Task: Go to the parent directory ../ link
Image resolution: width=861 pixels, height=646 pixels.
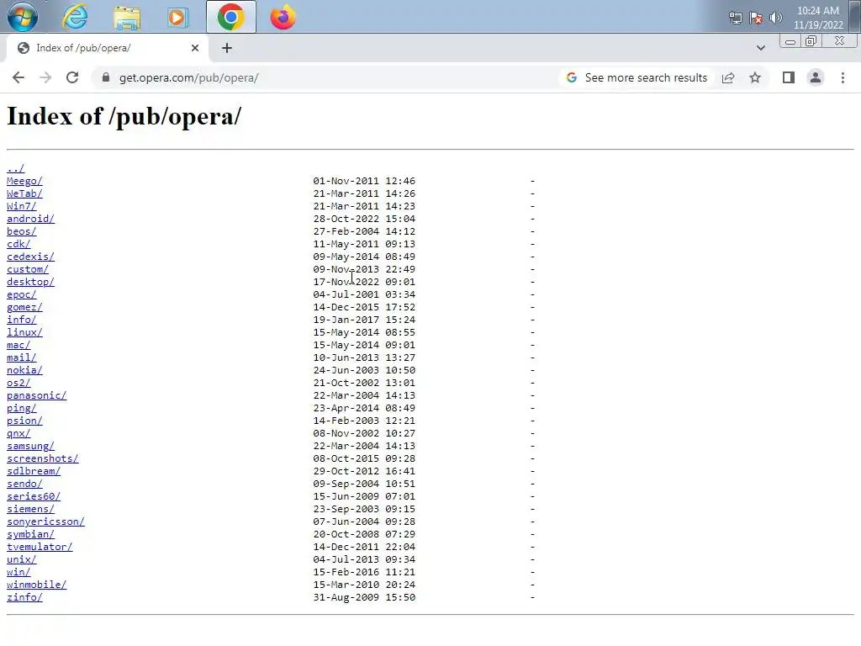Action: 15,168
